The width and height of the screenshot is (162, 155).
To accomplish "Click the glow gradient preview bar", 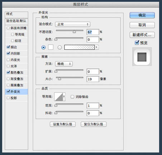I will (x=80, y=47).
